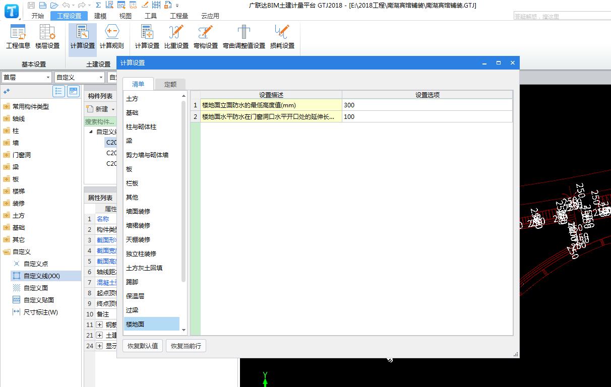This screenshot has height=387, width=611.
Task: Click the New file icon in title bar
Action: [x=42, y=5]
